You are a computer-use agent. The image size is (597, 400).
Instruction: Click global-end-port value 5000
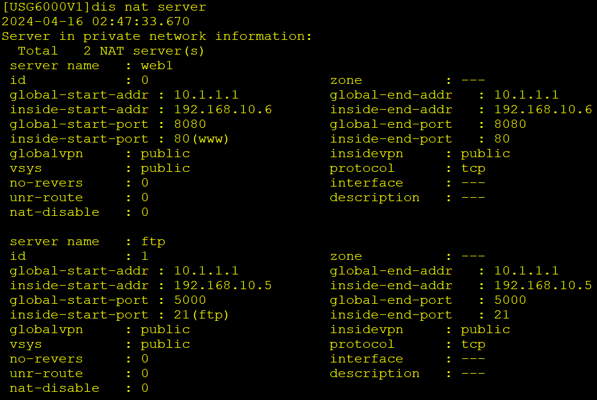[510, 300]
